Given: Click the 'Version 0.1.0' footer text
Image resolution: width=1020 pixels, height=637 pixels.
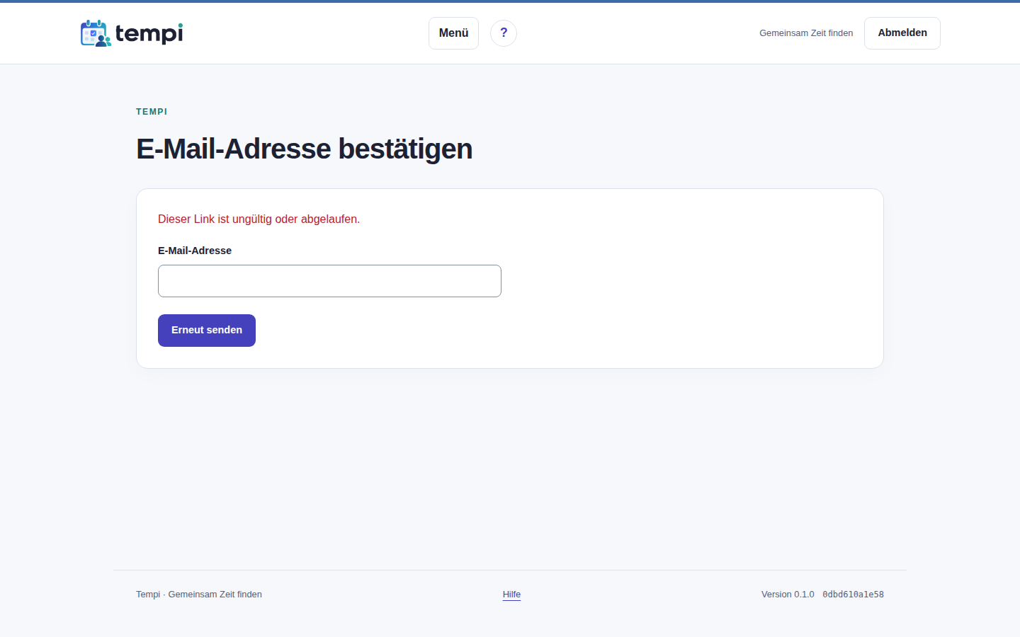Looking at the screenshot, I should point(788,595).
